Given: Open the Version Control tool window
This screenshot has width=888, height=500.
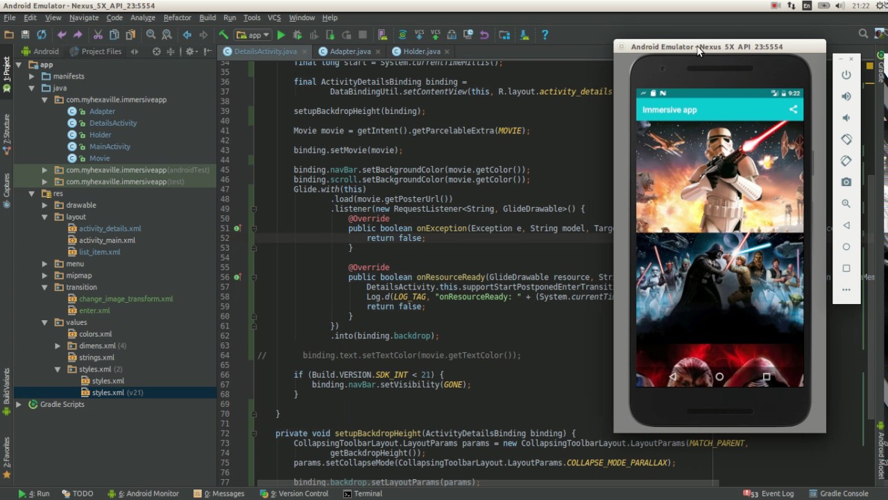Looking at the screenshot, I should coord(294,494).
